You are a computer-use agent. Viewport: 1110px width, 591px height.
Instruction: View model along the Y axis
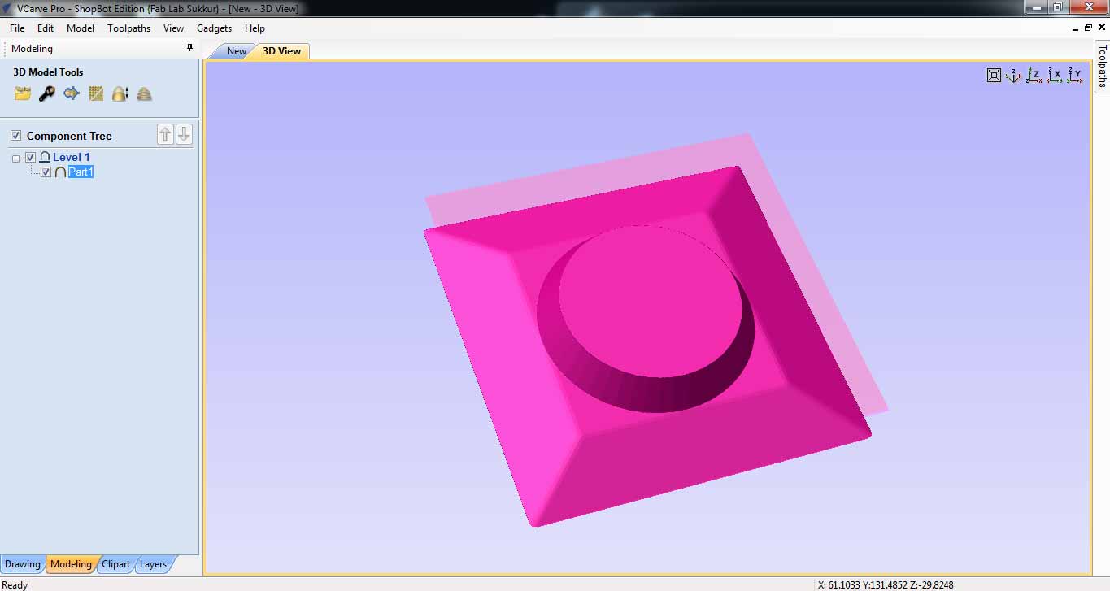pos(1075,76)
